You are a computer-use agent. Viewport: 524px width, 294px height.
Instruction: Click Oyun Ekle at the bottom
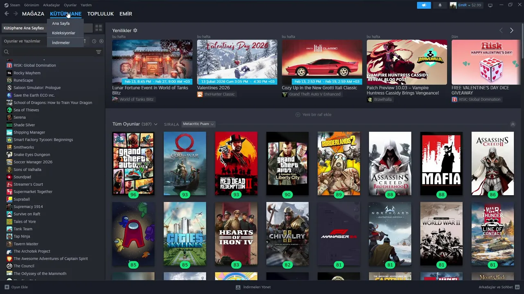[x=16, y=287]
